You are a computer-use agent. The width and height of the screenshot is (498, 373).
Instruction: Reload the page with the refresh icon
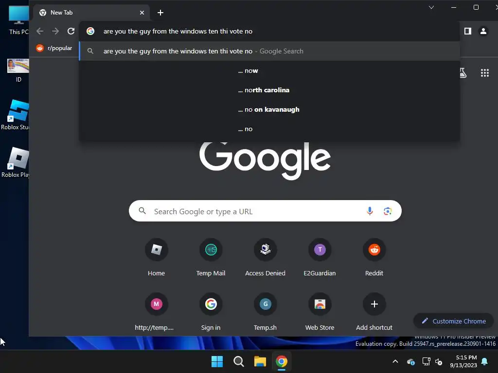pyautogui.click(x=71, y=31)
